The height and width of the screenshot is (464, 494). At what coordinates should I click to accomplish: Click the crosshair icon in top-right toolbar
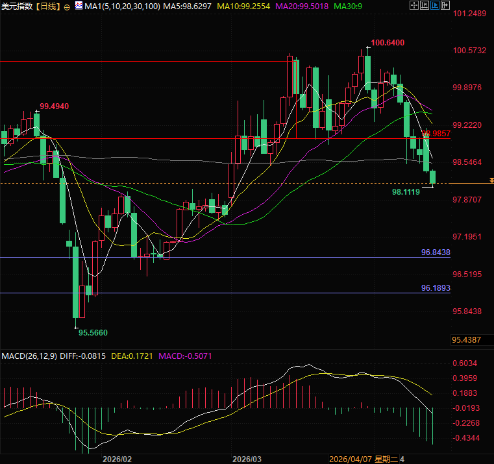click(414, 5)
